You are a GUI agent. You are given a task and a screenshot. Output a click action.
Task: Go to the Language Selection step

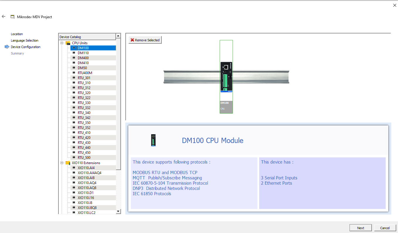tap(25, 40)
